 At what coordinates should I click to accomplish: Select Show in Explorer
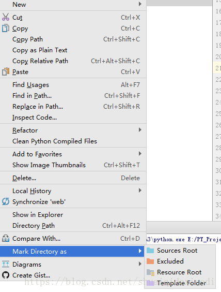pyautogui.click(x=73, y=214)
